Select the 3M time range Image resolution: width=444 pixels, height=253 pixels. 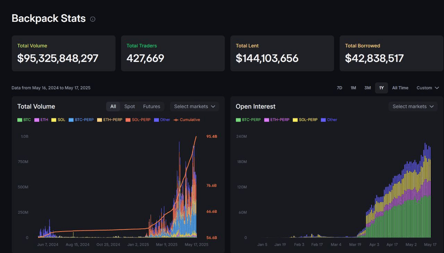click(x=367, y=88)
